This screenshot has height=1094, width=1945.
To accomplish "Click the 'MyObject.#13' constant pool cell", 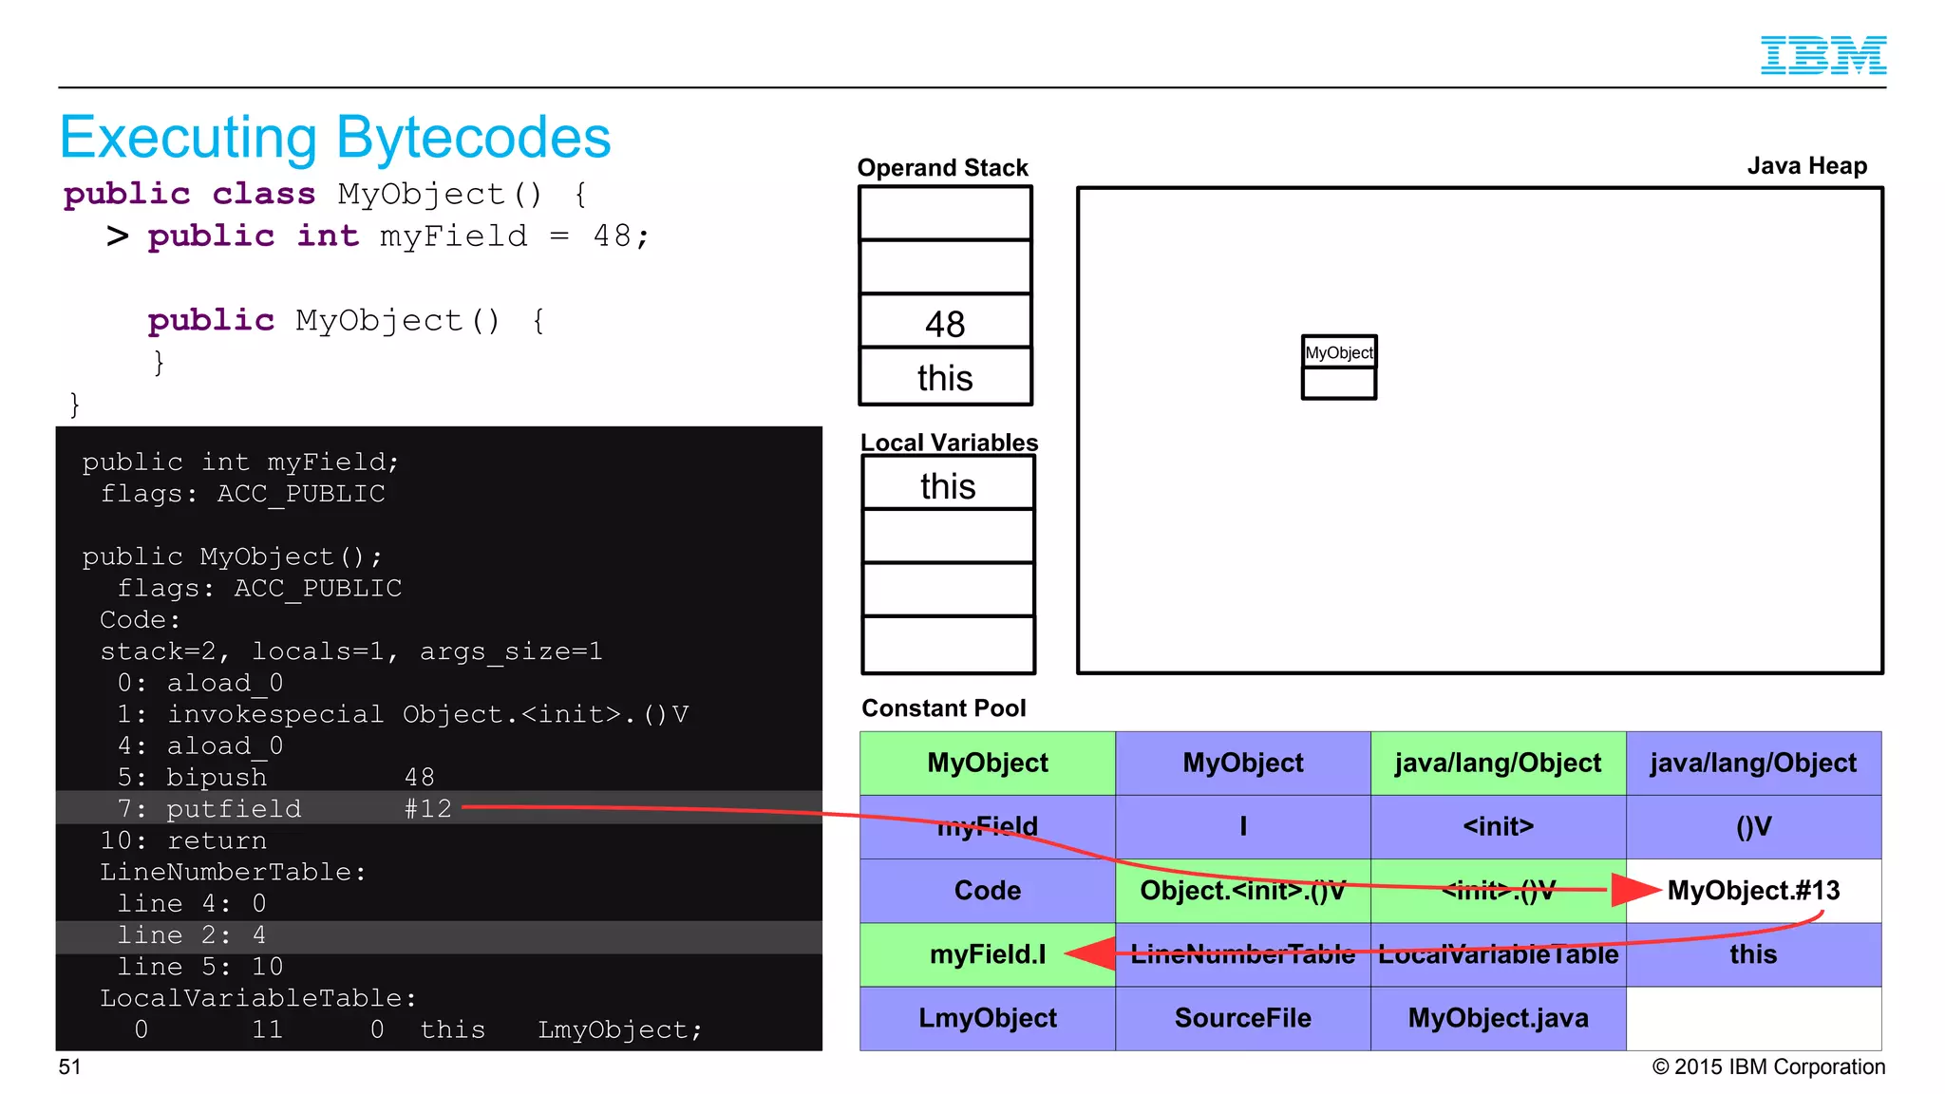I will [x=1754, y=890].
